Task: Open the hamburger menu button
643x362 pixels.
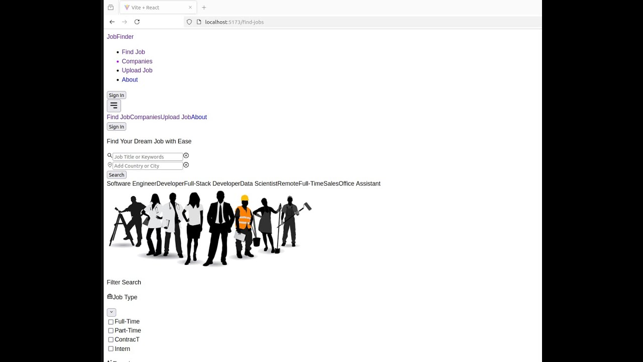Action: pyautogui.click(x=114, y=106)
